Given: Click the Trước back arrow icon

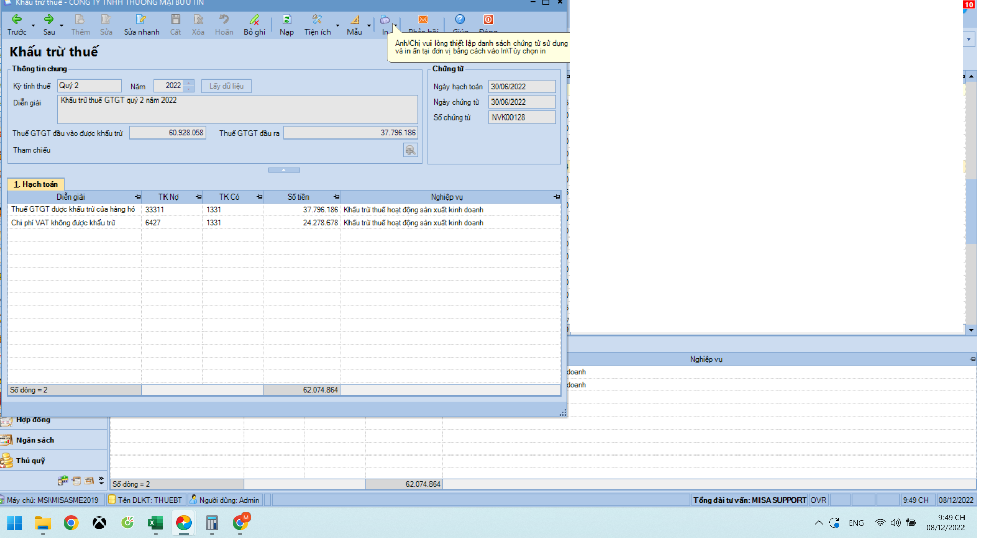Looking at the screenshot, I should (16, 19).
